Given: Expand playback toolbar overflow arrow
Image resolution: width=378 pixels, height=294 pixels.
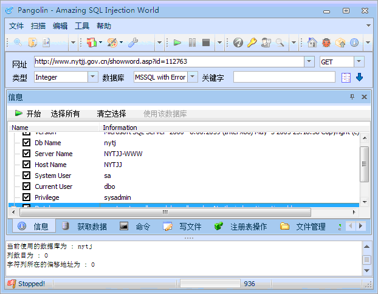Looking at the screenshot, I should click(219, 43).
